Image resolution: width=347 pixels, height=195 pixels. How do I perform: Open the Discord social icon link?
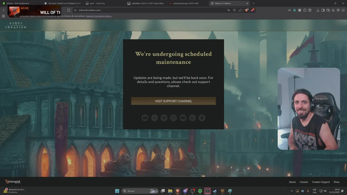pos(145,118)
